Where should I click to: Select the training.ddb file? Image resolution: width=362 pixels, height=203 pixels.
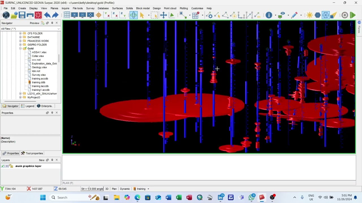[38, 82]
